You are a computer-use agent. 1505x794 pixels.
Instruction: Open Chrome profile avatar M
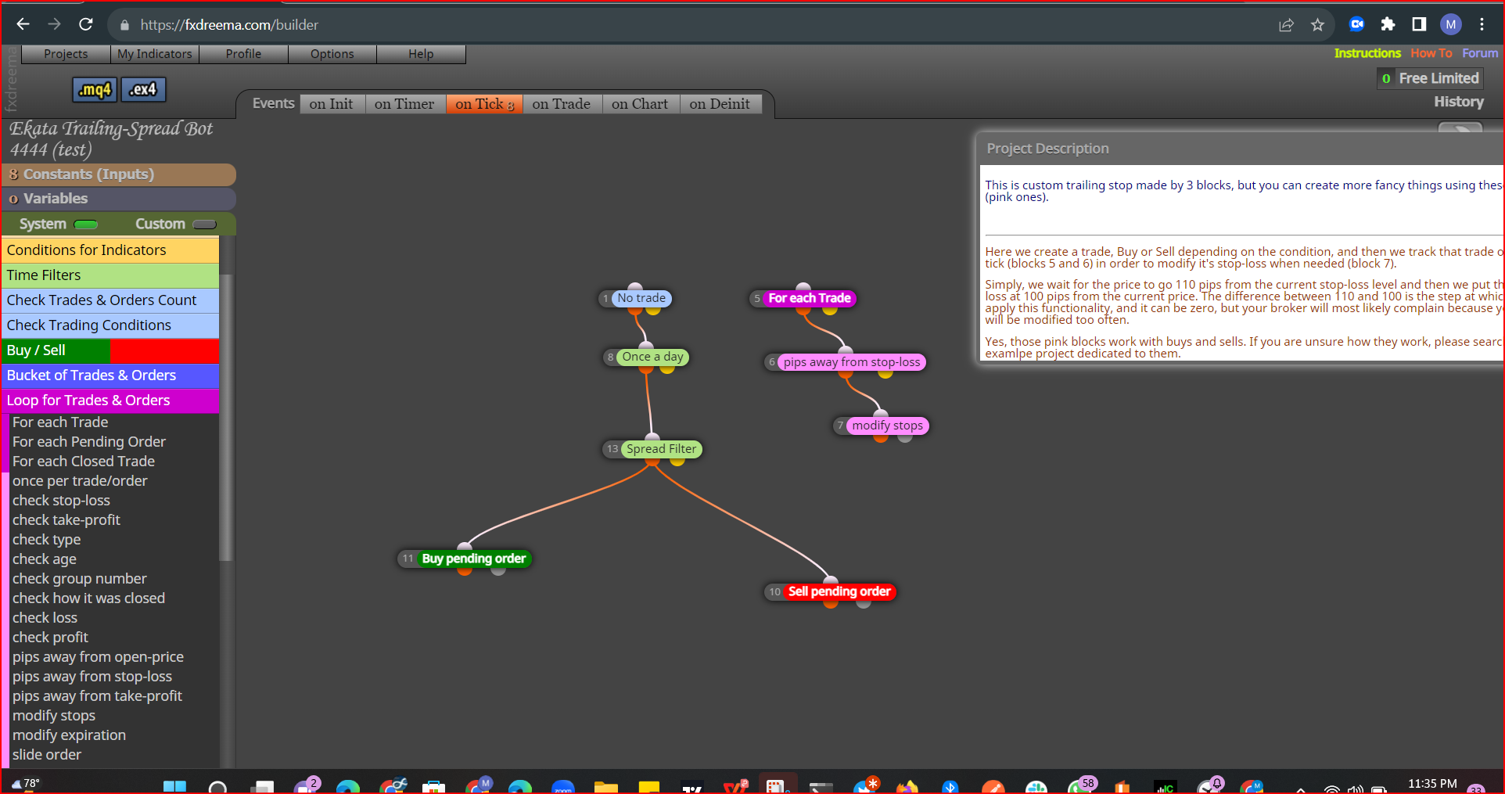[x=1450, y=24]
